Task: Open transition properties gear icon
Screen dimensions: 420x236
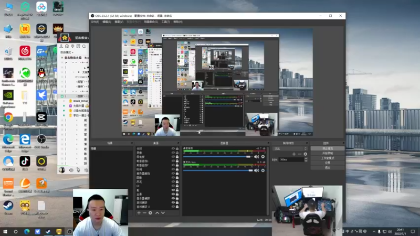Action: click(305, 154)
